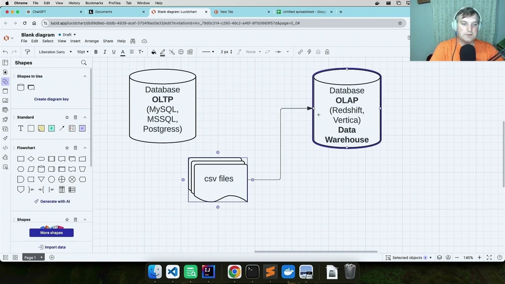505x284 pixels.
Task: Click Generate with AI
Action: coord(52,202)
